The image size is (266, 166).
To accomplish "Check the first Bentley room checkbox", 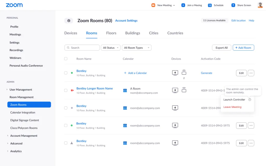I will (x=66, y=73).
